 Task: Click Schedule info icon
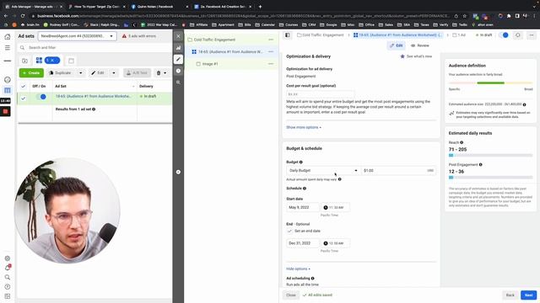[x=305, y=189]
